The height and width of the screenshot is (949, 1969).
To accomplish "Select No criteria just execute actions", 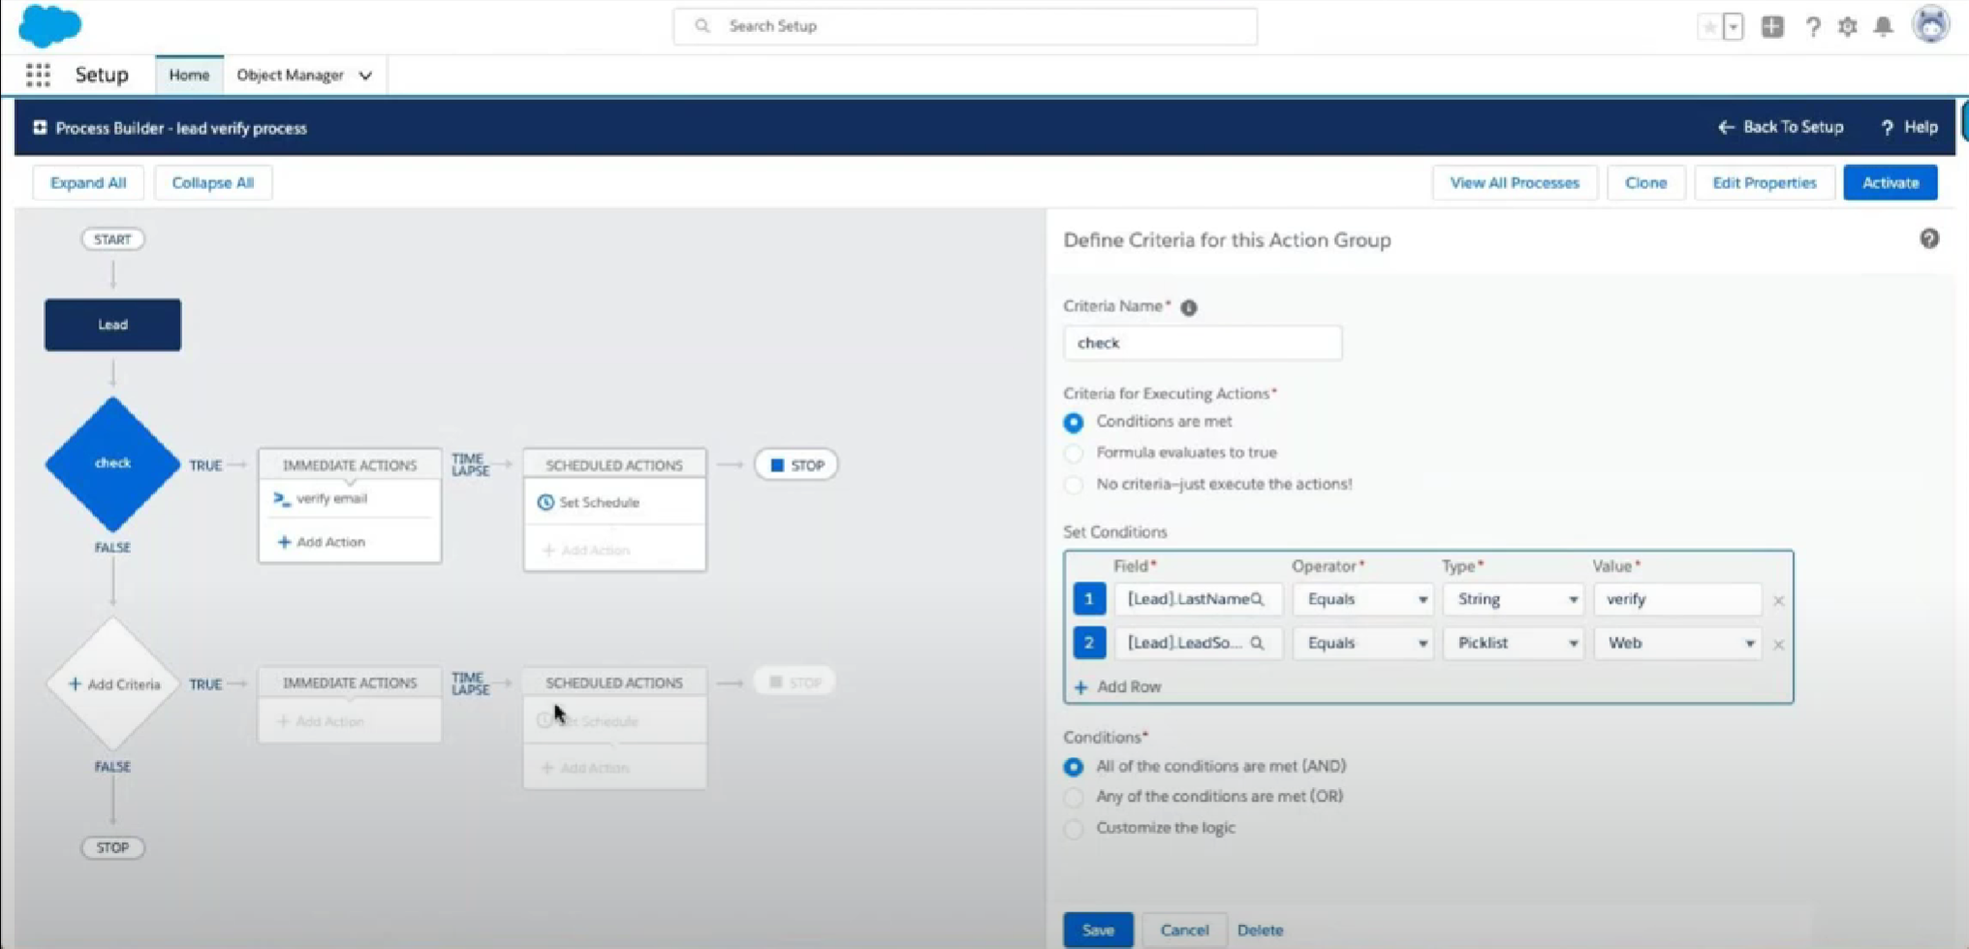I will pos(1073,485).
